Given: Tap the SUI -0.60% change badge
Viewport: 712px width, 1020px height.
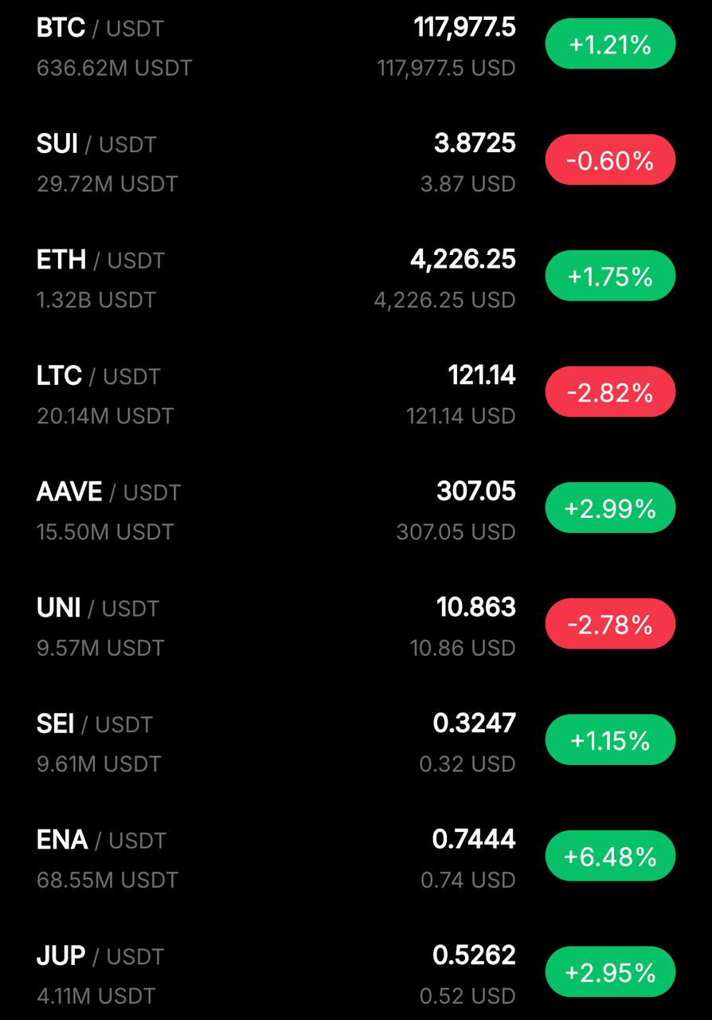Looking at the screenshot, I should click(x=610, y=160).
